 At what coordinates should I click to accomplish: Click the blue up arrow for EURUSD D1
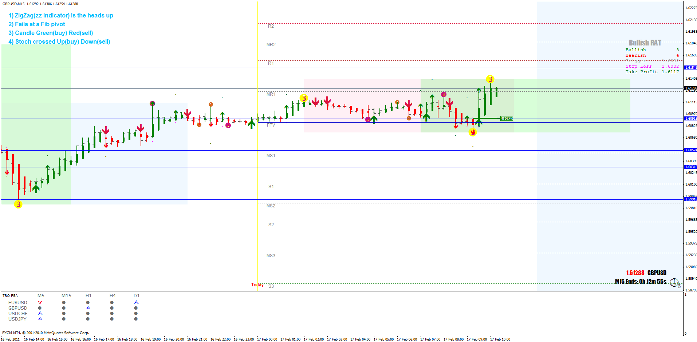(x=136, y=302)
